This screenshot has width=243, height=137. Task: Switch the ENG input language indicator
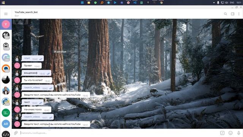click(232, 3)
